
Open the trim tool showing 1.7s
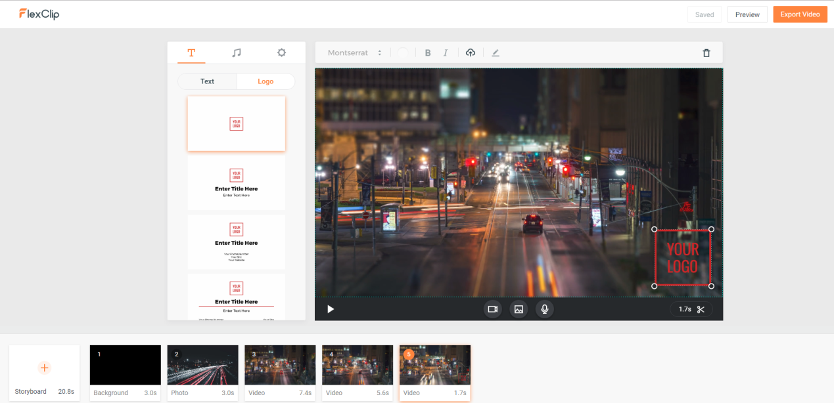pos(691,309)
